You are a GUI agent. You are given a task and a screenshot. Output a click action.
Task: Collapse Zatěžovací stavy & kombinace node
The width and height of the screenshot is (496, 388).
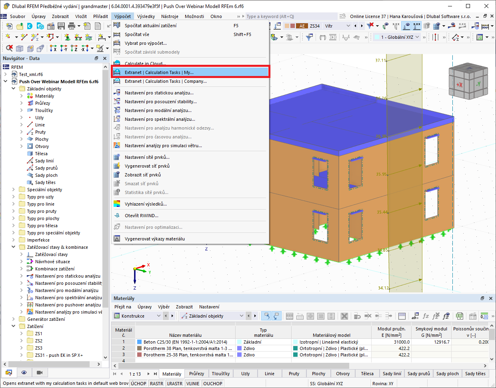tap(13, 247)
